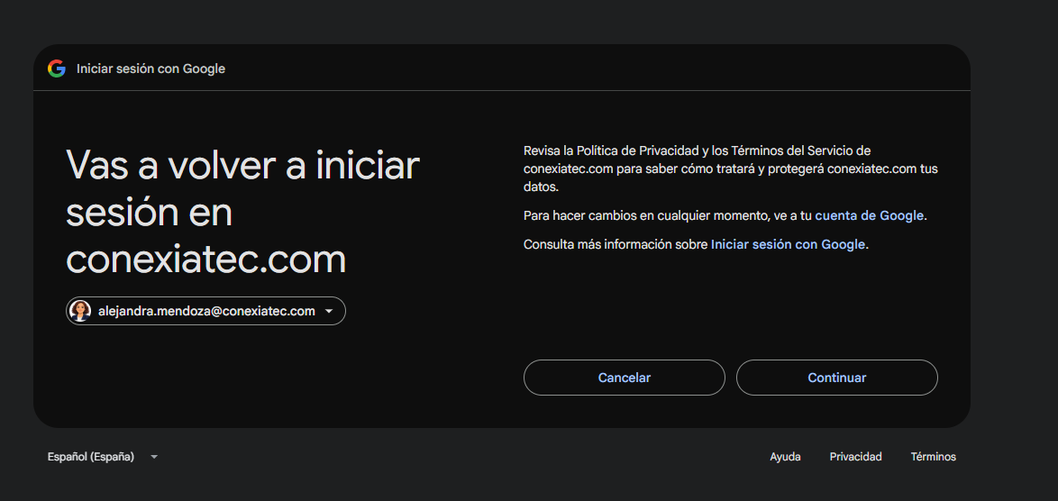Click the Revisa la Política de Privacidad paragraph
Screen dimensions: 1058x501
pos(731,169)
